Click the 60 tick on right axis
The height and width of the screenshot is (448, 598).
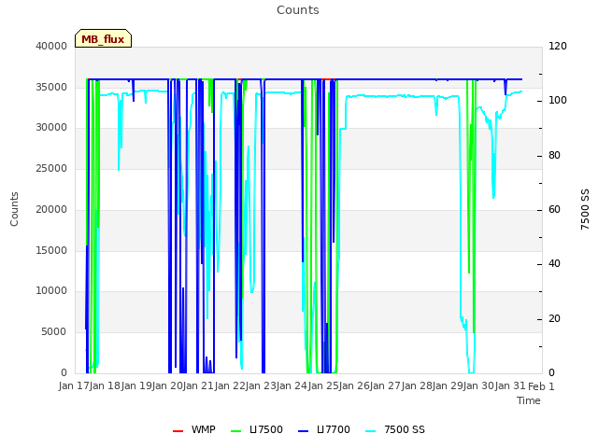tap(554, 209)
